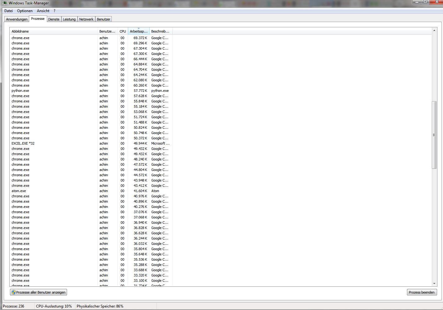Select the EXCEL.EXE *32 process row
443x310 pixels.
click(x=91, y=143)
